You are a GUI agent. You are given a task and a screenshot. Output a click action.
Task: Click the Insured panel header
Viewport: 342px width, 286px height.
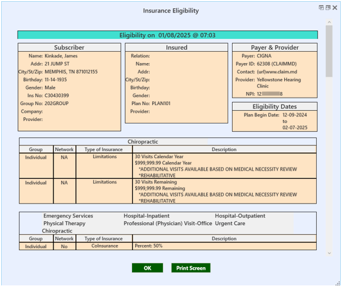(177, 47)
